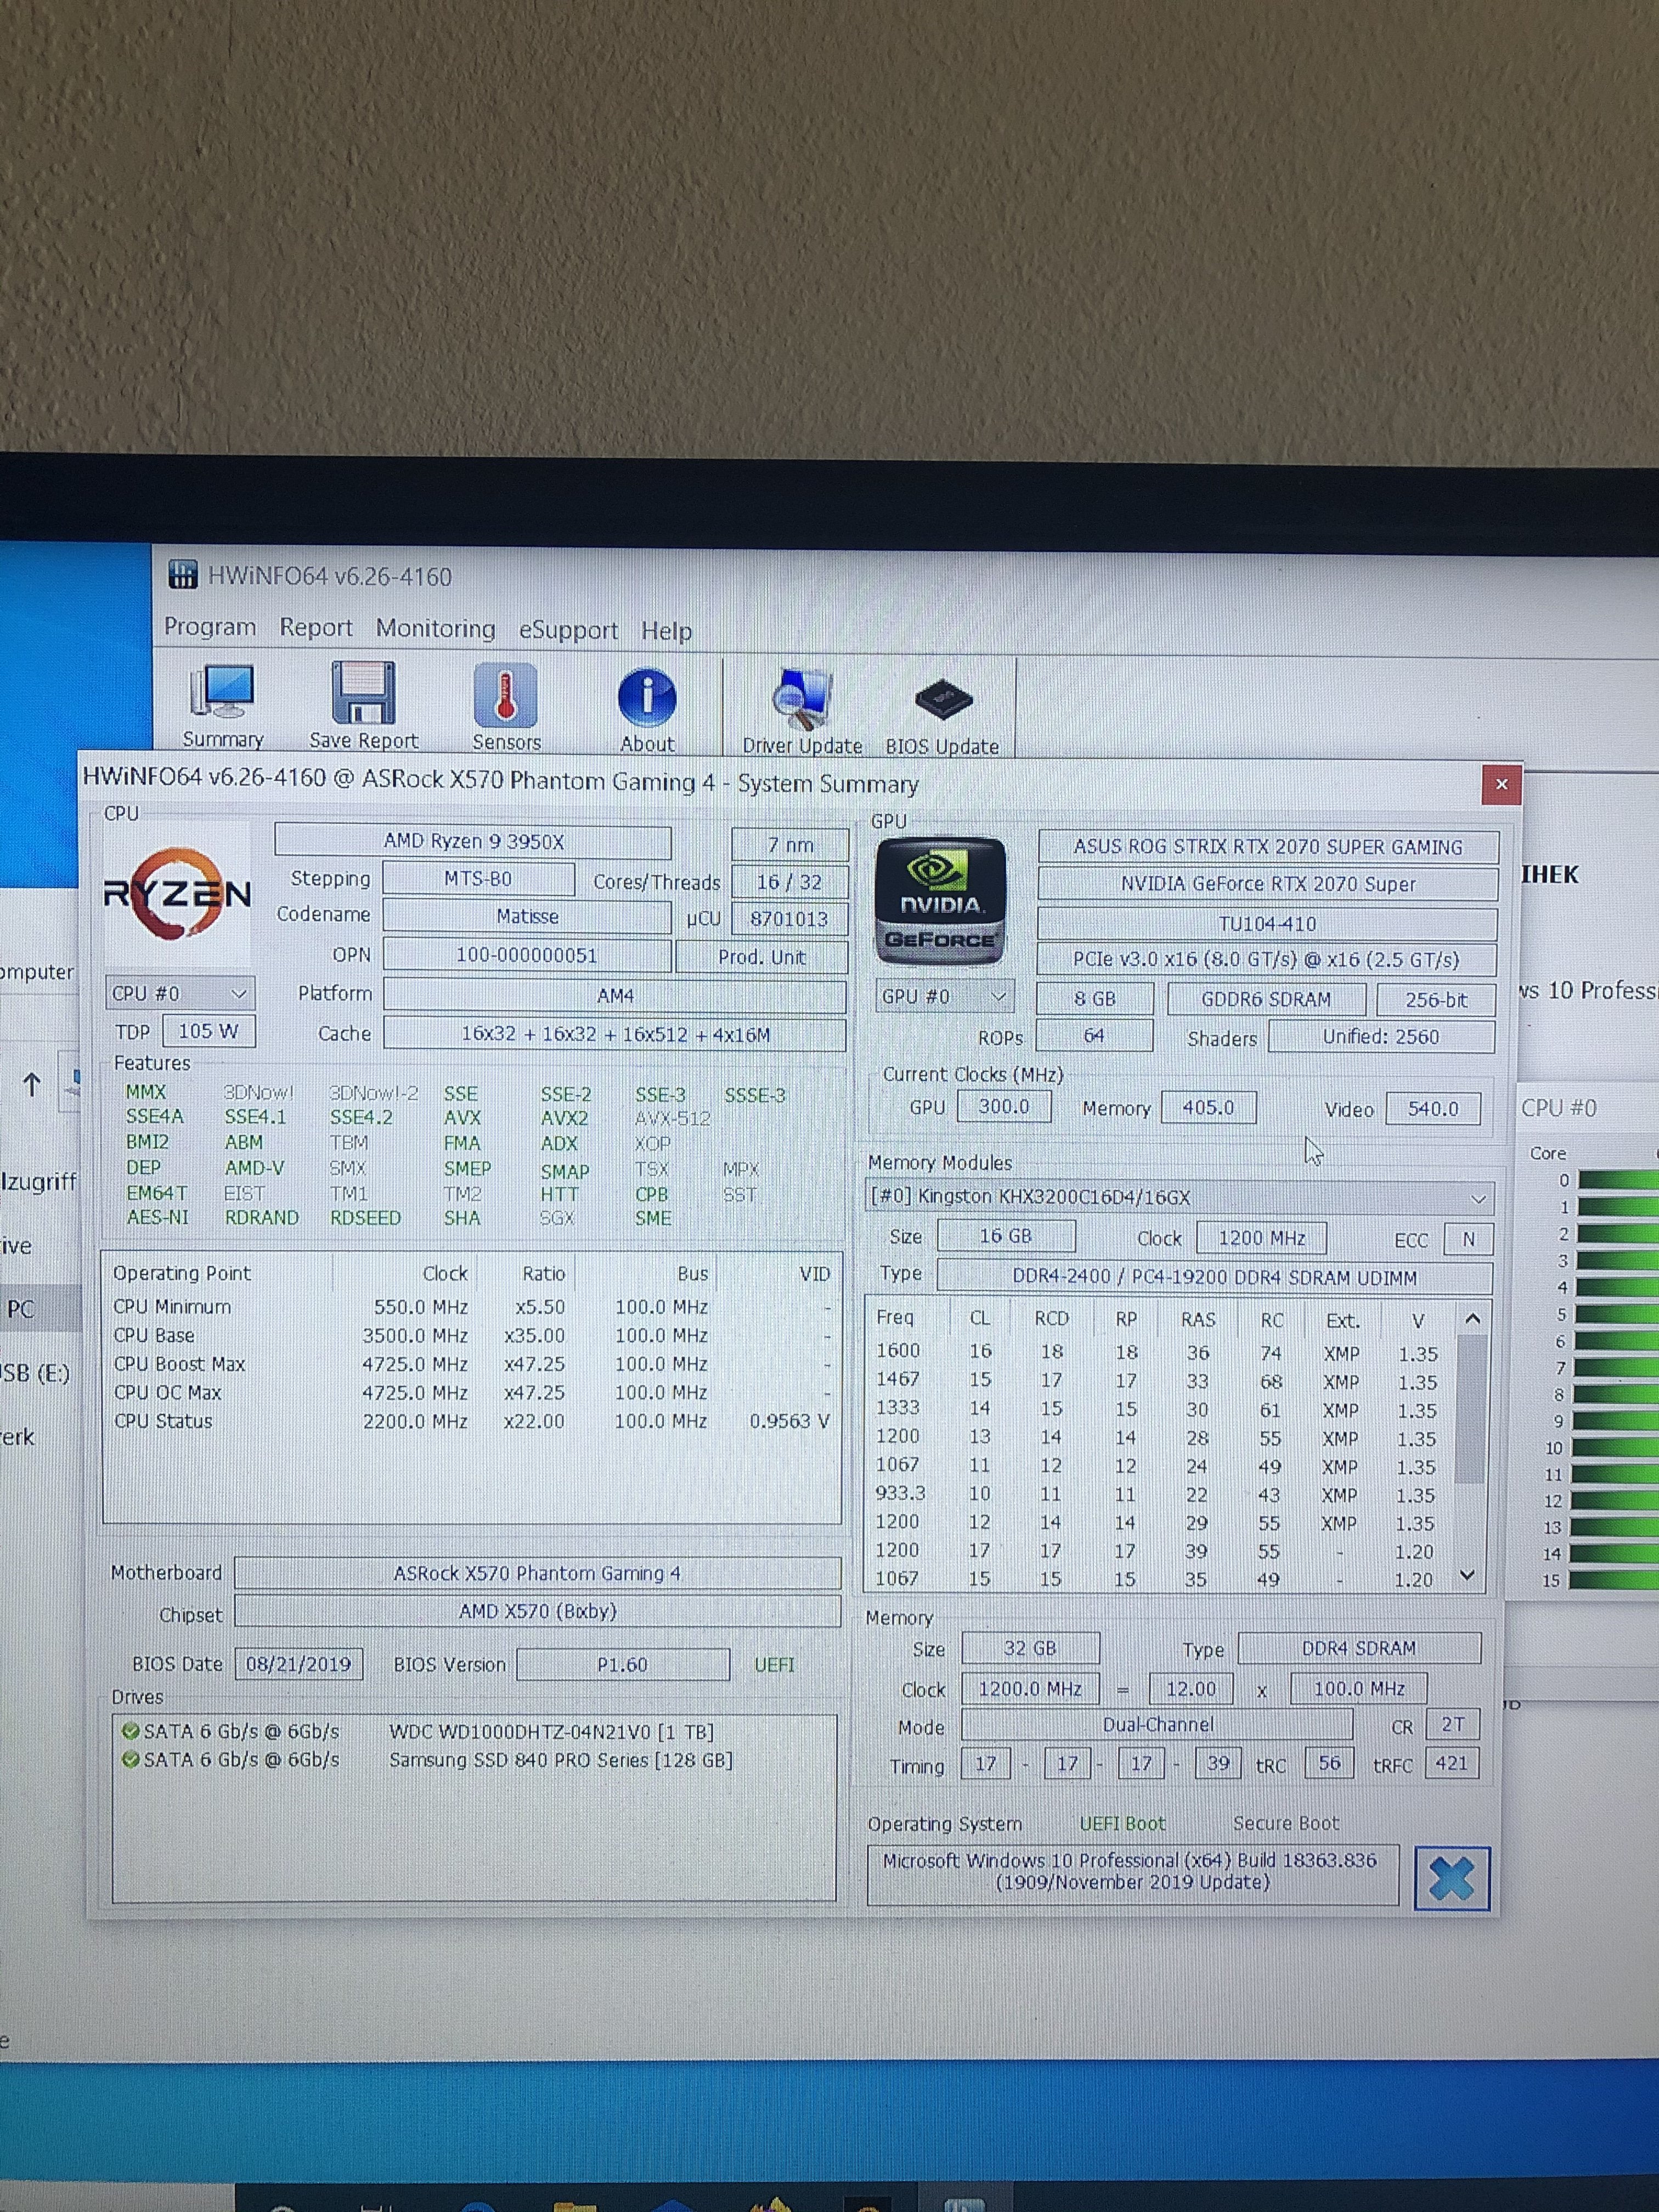
Task: Select the Samsung SSD 840 PRO entry
Action: (560, 1760)
